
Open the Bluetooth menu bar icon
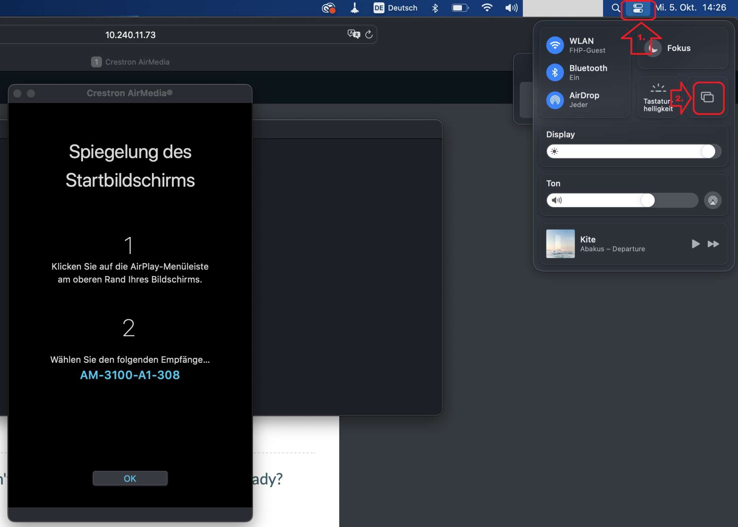pos(435,8)
